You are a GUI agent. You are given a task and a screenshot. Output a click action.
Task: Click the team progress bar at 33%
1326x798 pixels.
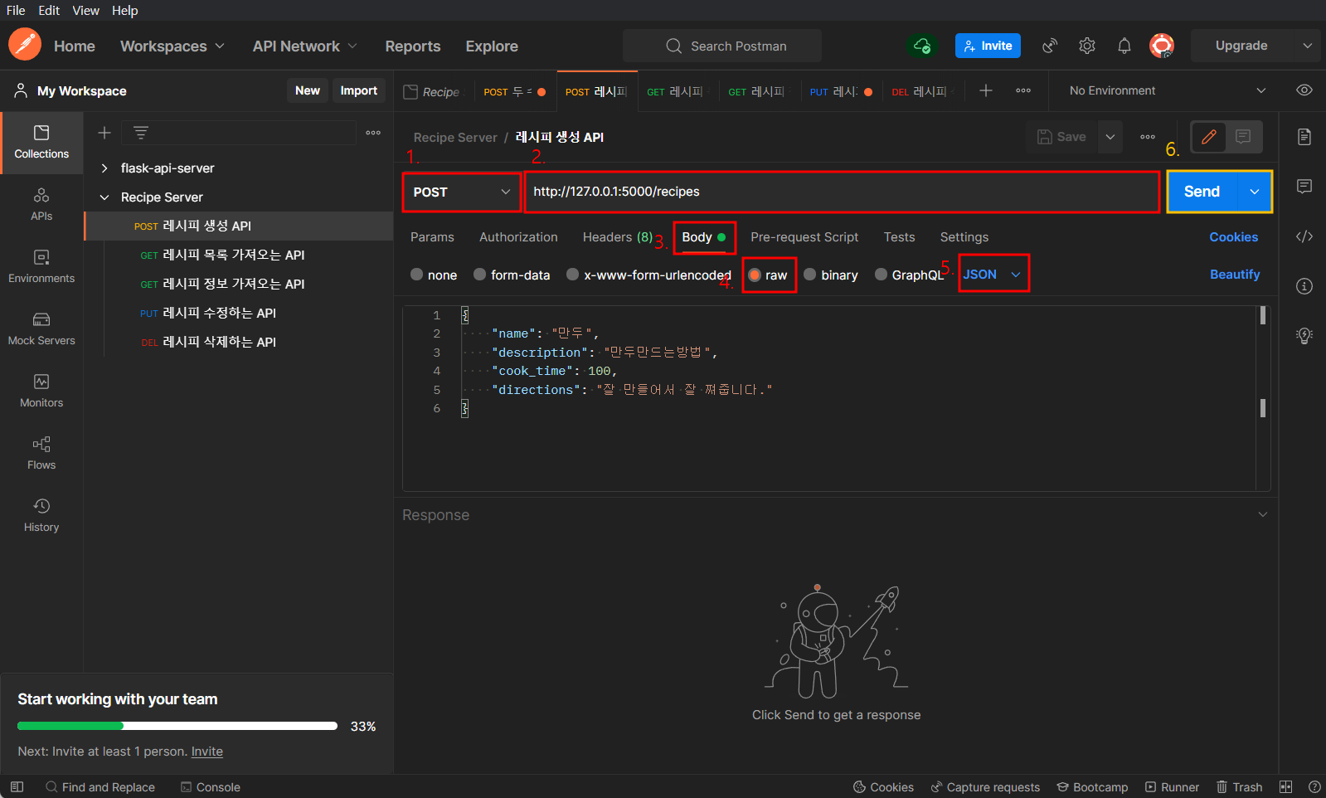[177, 726]
